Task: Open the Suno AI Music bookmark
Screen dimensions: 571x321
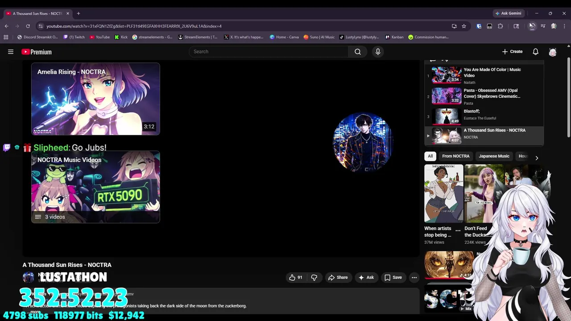Action: [319, 37]
